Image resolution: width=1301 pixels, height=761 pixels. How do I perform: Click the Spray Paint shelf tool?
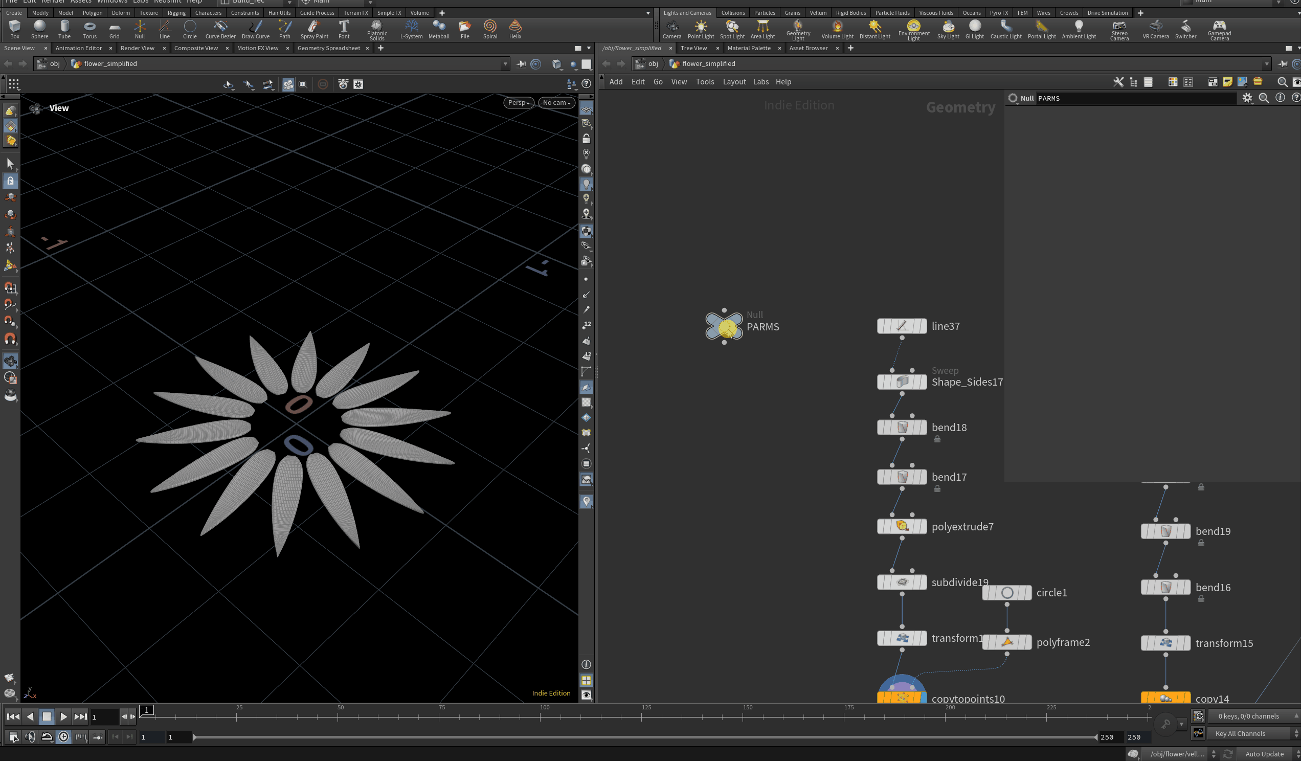pos(314,29)
